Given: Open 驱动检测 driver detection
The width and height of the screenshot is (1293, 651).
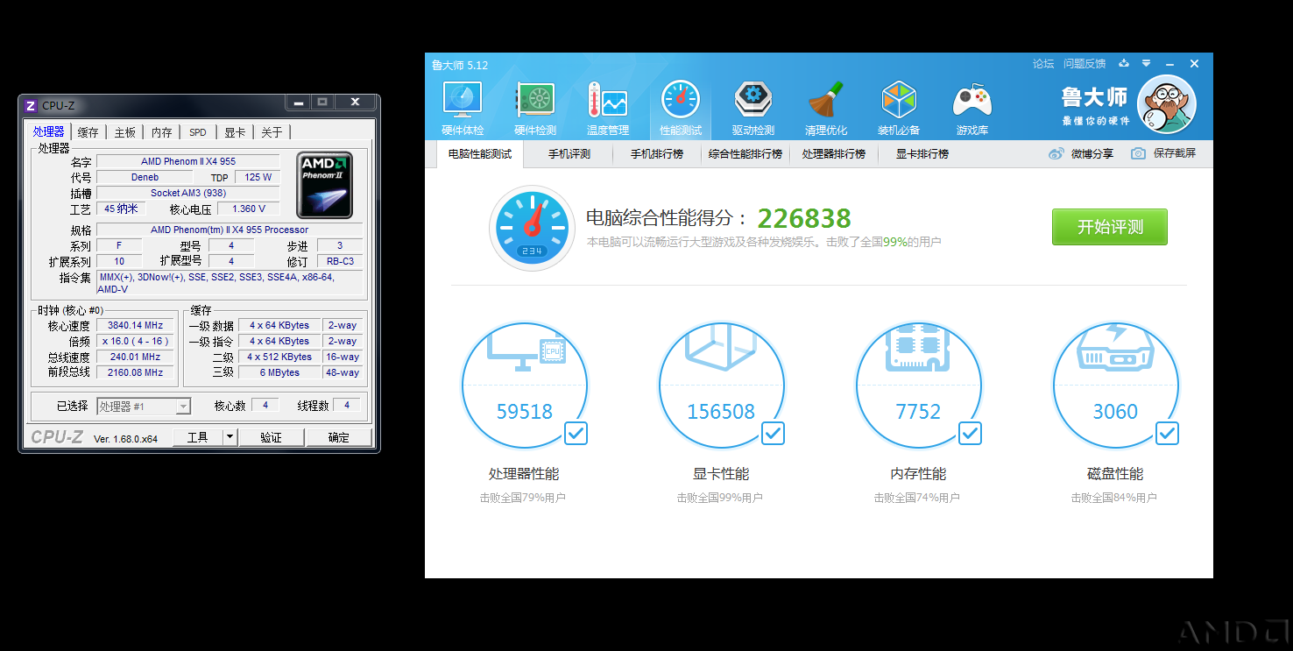Looking at the screenshot, I should click(753, 108).
